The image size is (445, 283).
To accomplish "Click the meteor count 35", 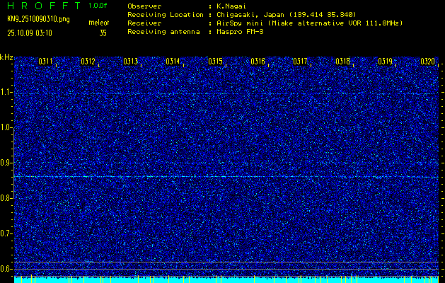I will (103, 33).
